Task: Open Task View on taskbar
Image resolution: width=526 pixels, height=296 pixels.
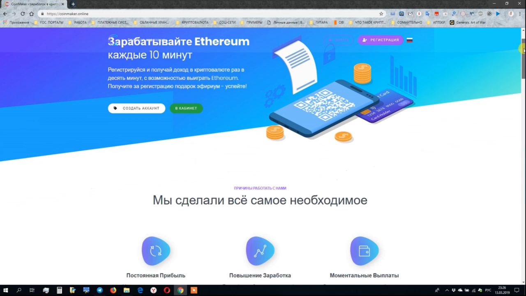Action: 32,290
